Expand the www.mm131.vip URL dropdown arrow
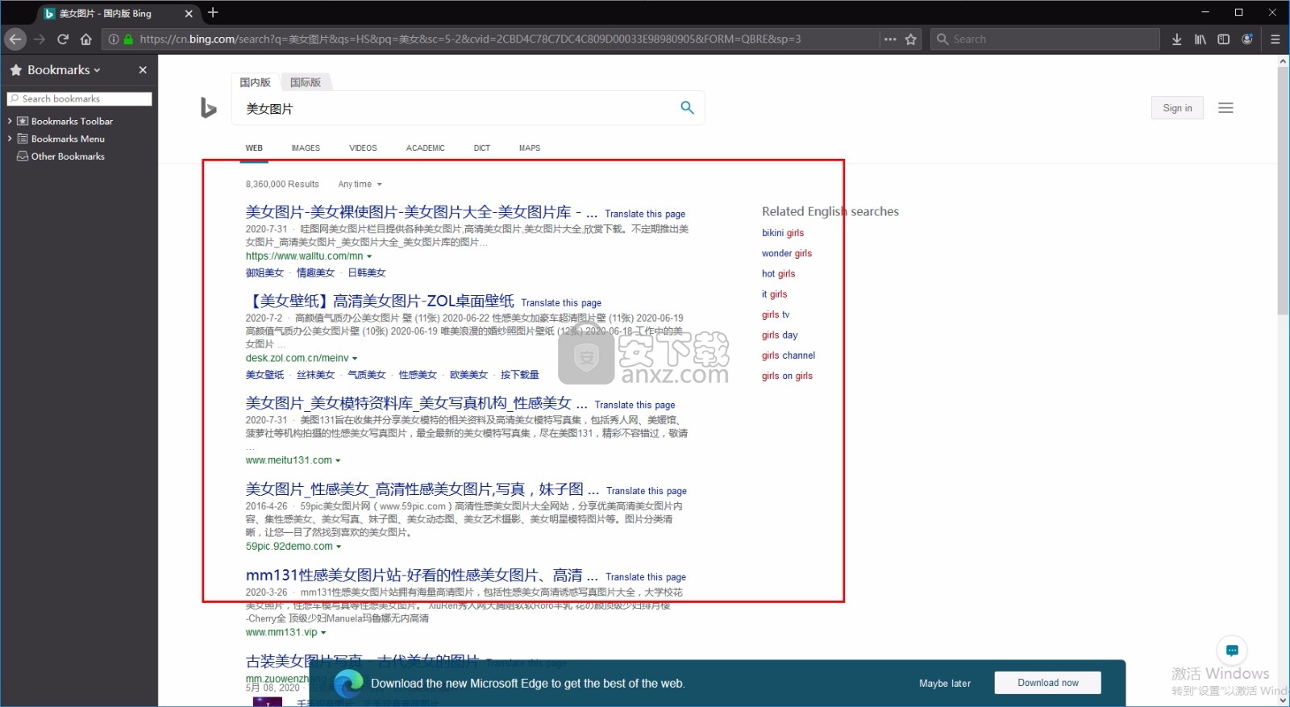 click(x=323, y=633)
